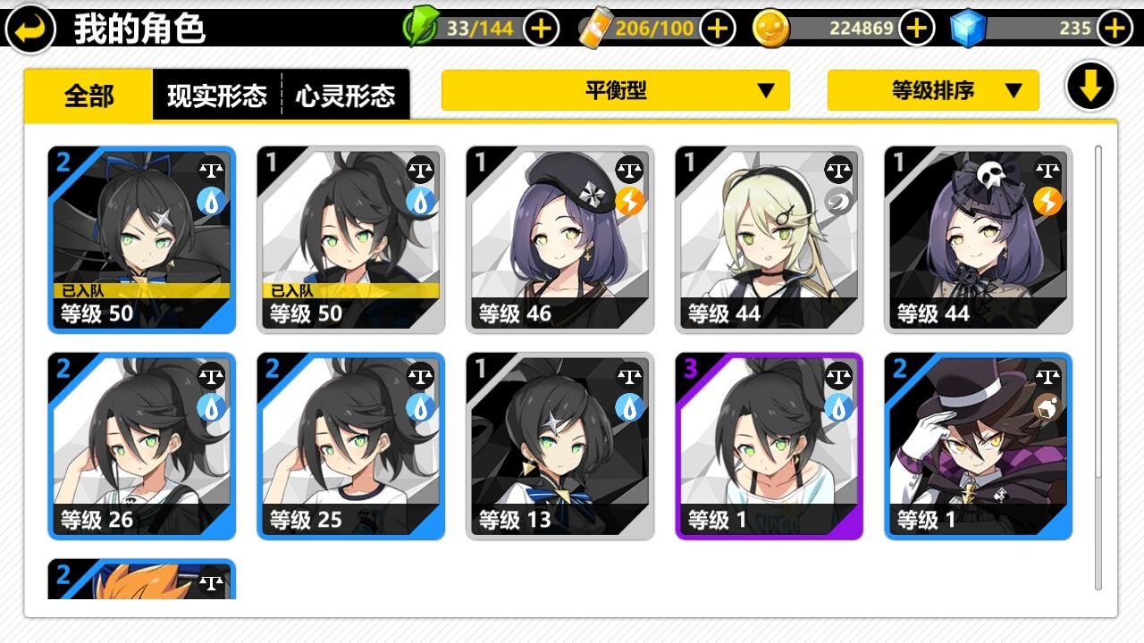Click the gold coin currency icon
The height and width of the screenshot is (643, 1144).
pyautogui.click(x=771, y=29)
